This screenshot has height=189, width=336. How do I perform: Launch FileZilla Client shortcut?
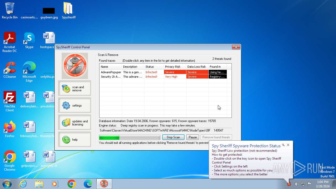coord(10,102)
